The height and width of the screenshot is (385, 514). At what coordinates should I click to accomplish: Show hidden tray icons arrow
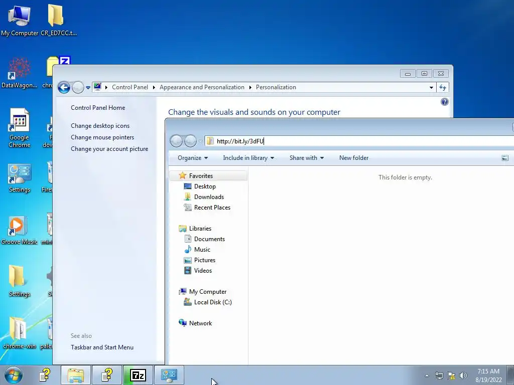[427, 375]
